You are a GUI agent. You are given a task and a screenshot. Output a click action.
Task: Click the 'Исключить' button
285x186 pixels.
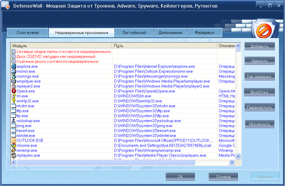point(259,124)
